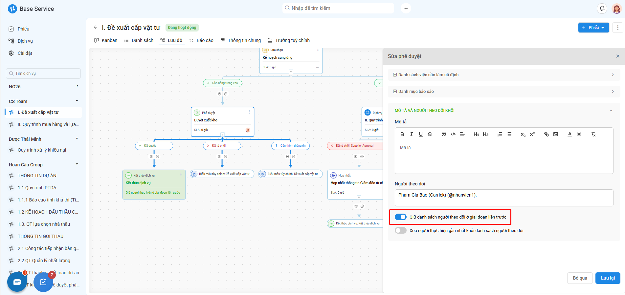This screenshot has height=295, width=625.
Task: Insert a hyperlink in description
Action: pos(547,134)
